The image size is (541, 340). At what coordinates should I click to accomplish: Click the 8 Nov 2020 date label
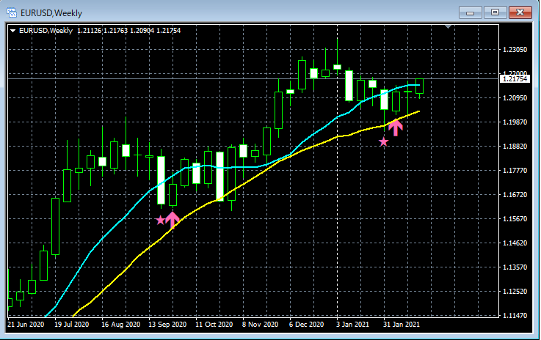point(260,325)
